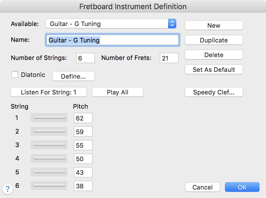Click the pitch field showing 59
This screenshot has width=266, height=198.
[83, 132]
